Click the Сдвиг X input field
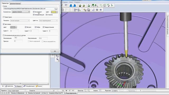Viewport: 169px width, 95px height. click(15, 31)
